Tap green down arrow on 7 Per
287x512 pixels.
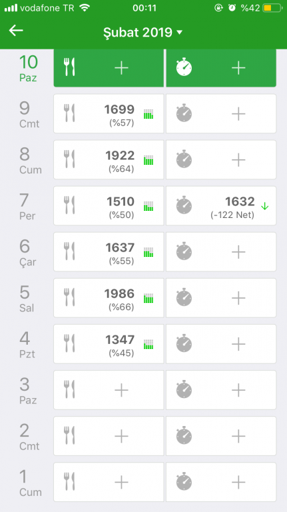tap(265, 206)
